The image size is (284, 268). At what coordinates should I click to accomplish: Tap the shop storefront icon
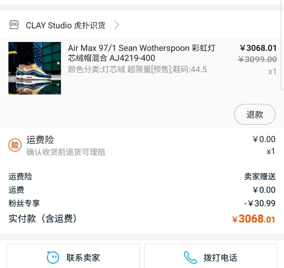tap(14, 25)
